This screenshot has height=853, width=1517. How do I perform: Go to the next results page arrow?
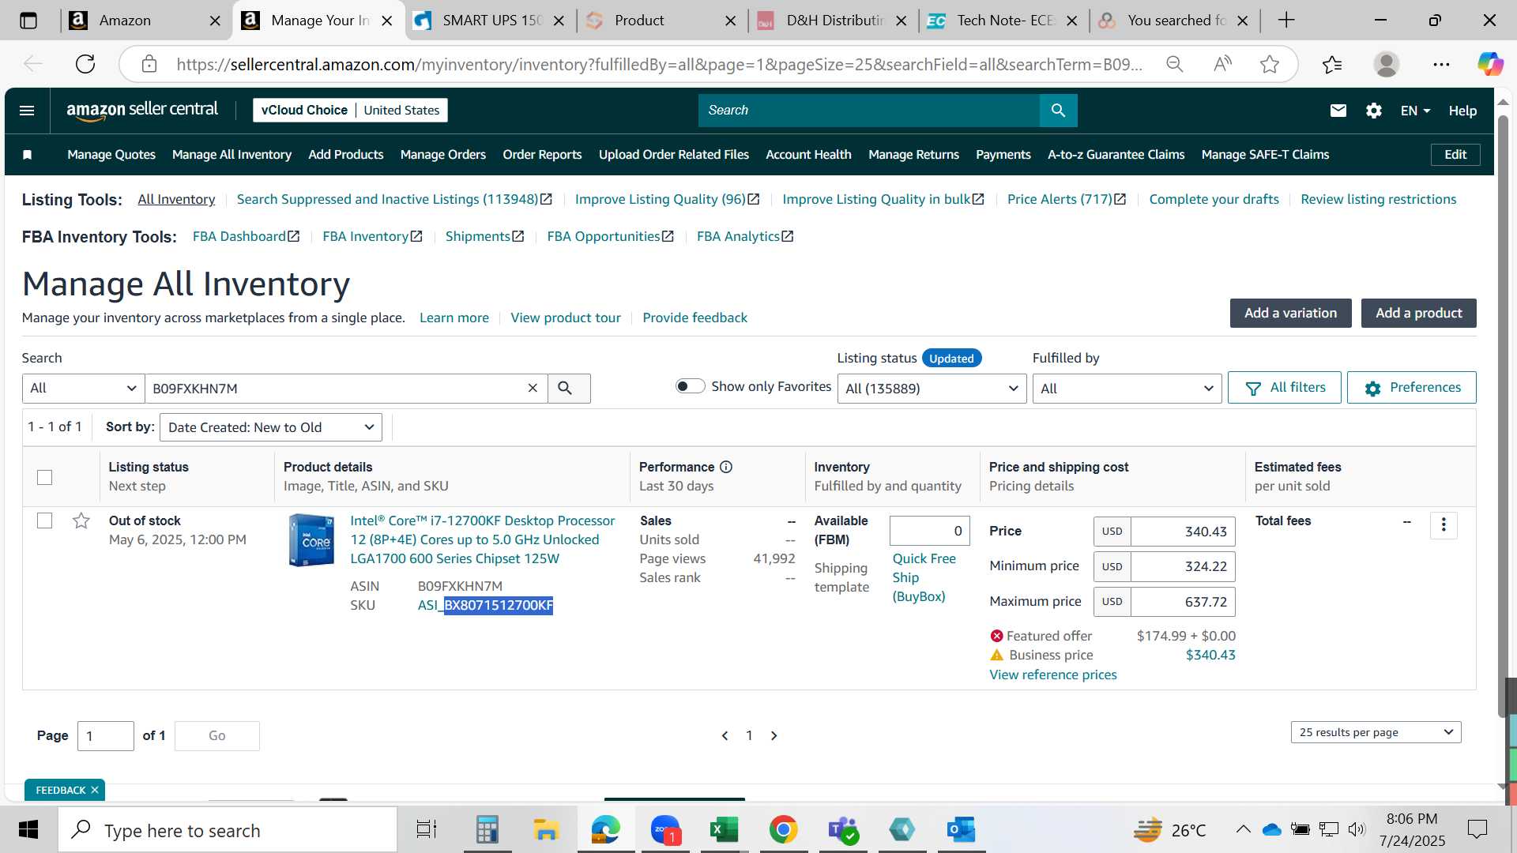pos(774,736)
